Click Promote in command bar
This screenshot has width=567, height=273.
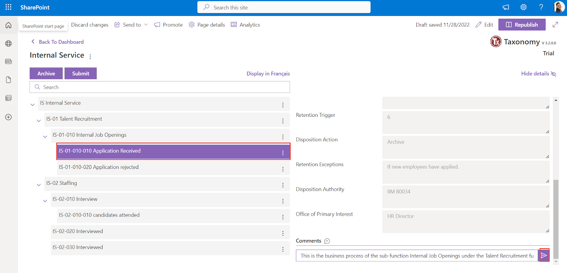coord(168,24)
